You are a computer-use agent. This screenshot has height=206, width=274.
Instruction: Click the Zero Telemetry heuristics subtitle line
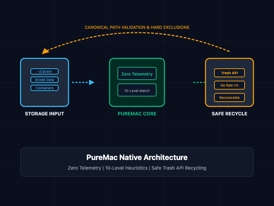pyautogui.click(x=137, y=168)
